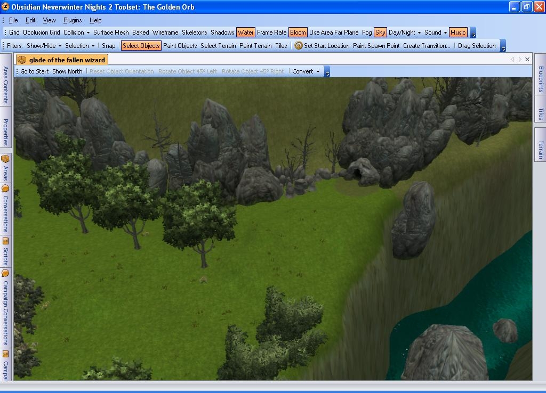Click the Paint Terrain button

[255, 46]
